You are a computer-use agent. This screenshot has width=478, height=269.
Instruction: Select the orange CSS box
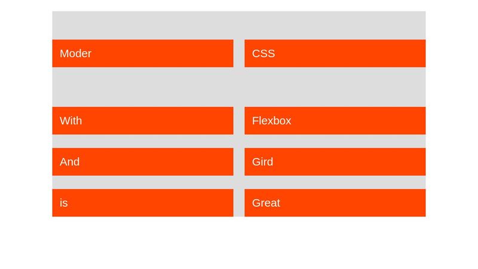click(335, 53)
